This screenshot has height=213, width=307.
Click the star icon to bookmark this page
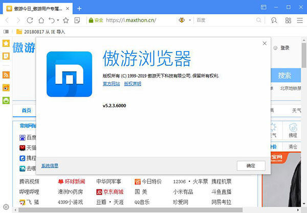[x=65, y=20]
